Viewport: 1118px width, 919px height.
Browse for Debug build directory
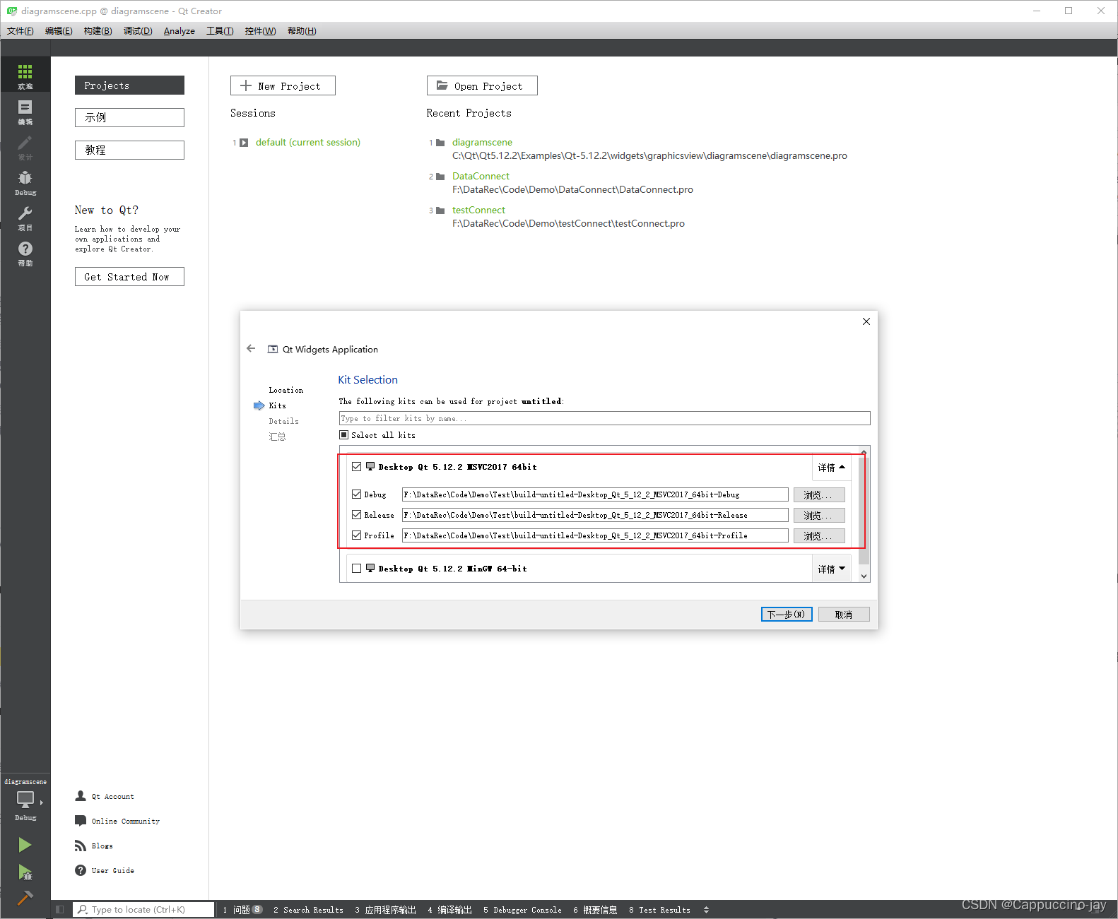coord(819,495)
